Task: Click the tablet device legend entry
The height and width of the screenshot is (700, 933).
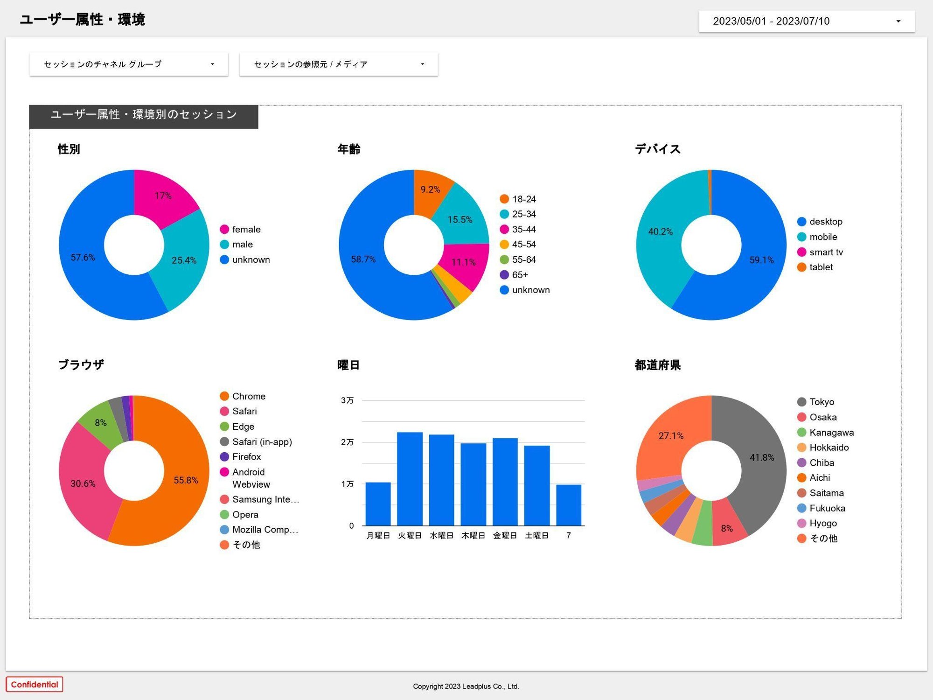Action: [x=815, y=267]
